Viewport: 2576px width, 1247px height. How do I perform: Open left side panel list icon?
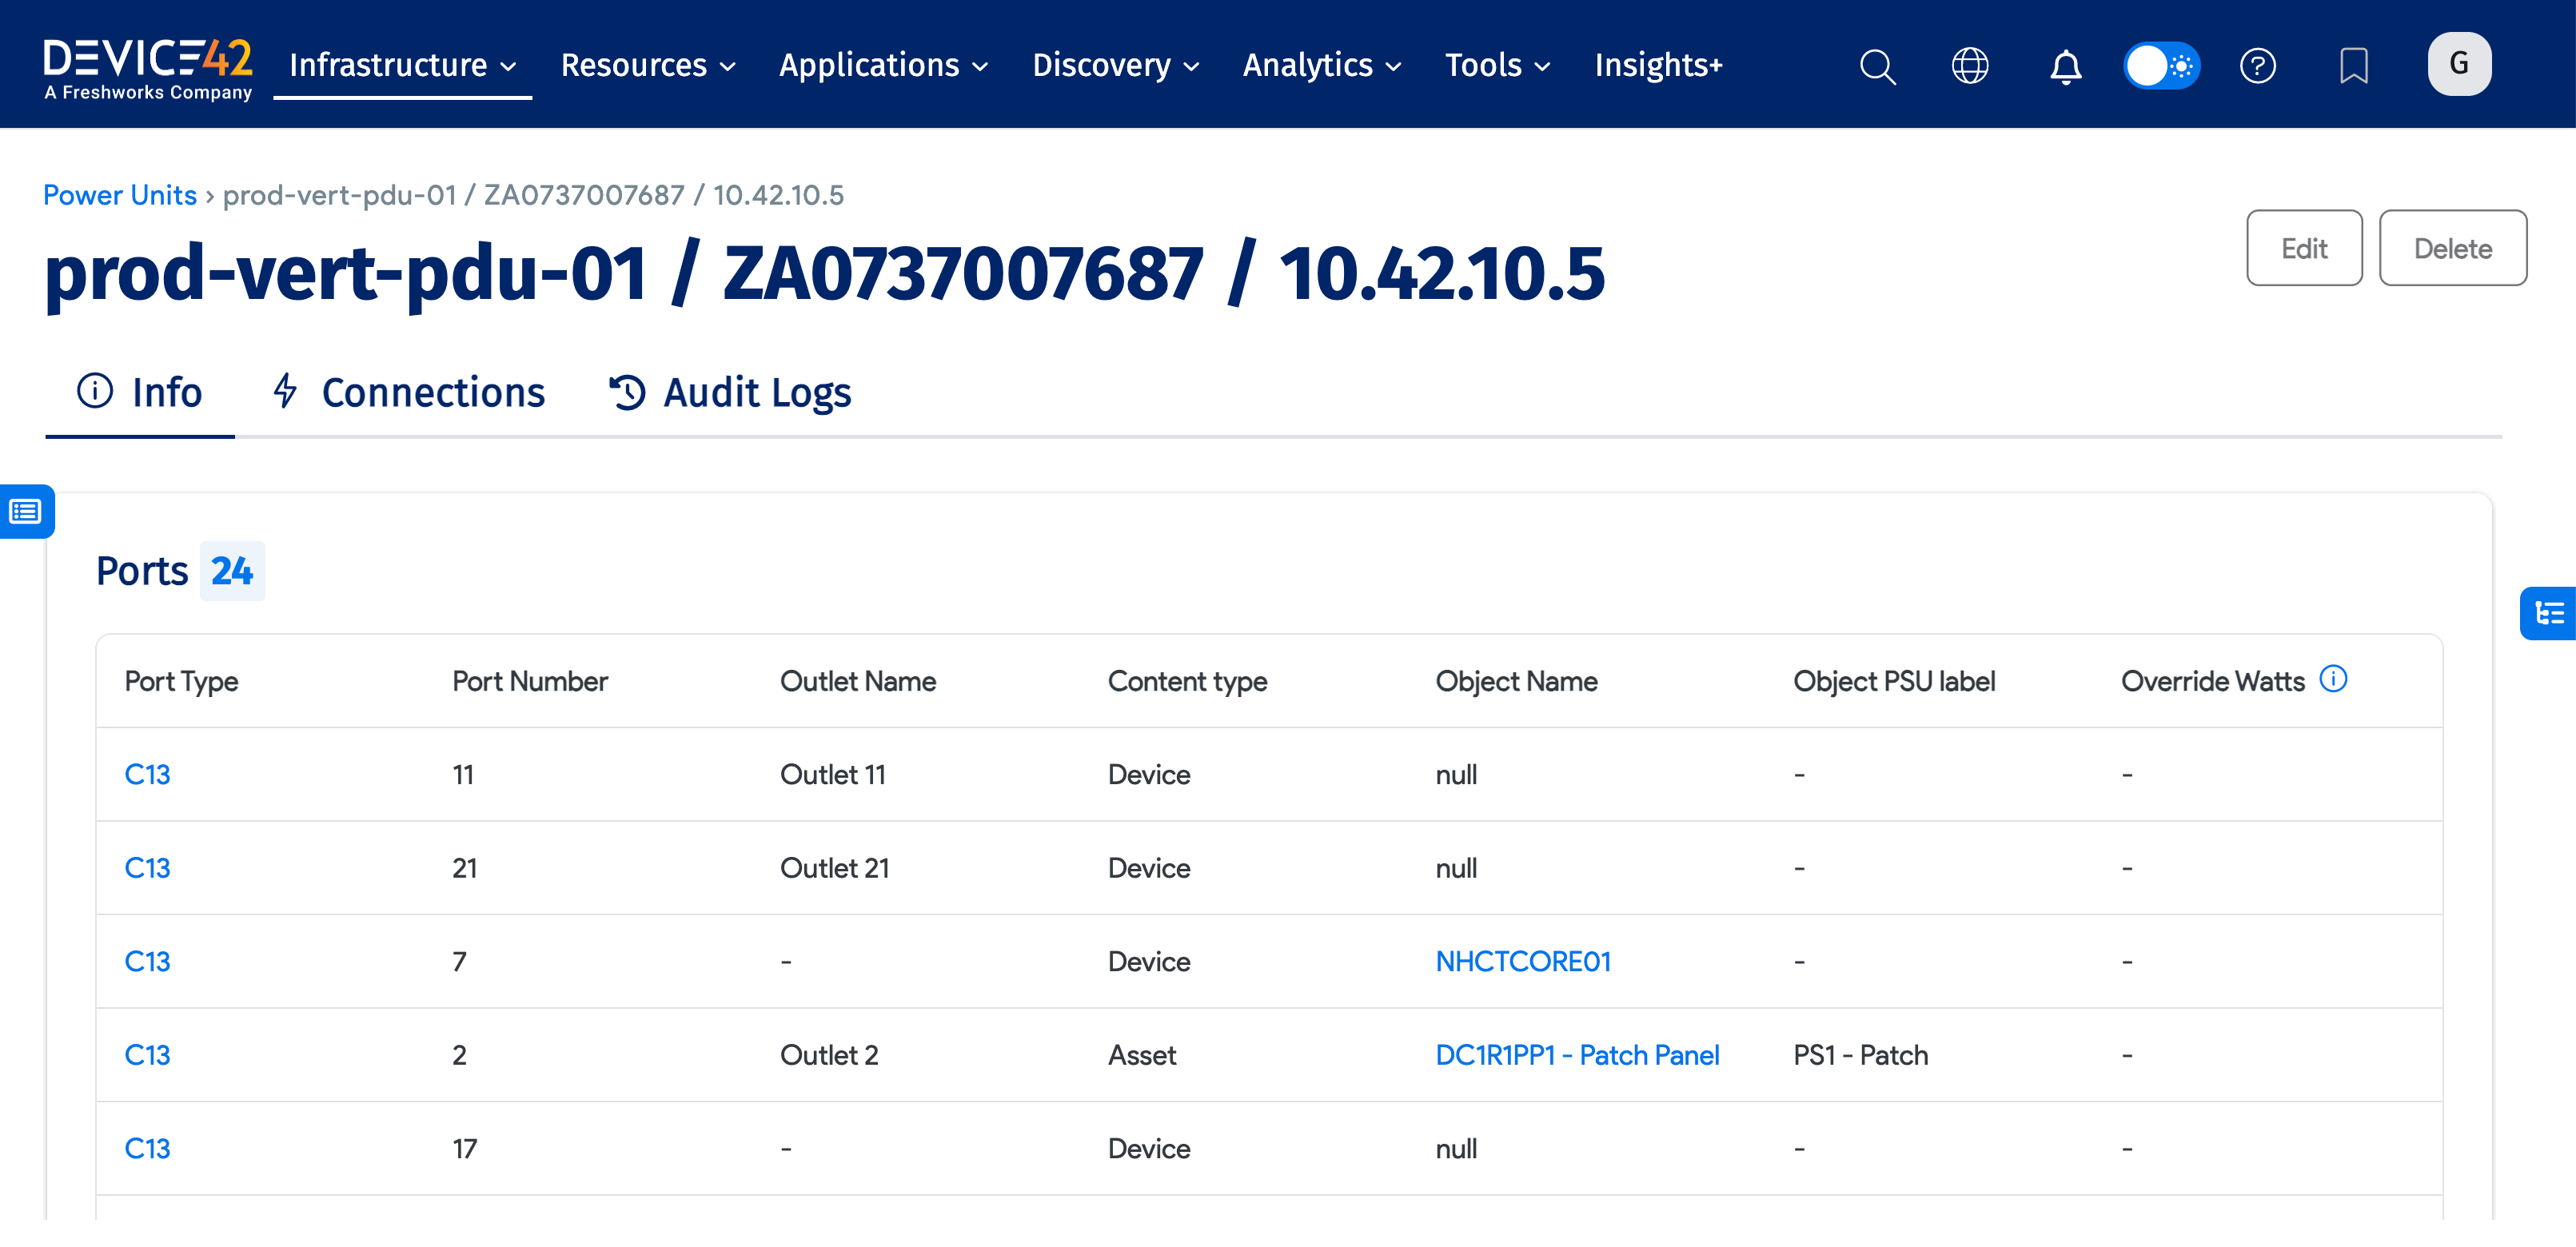(26, 512)
